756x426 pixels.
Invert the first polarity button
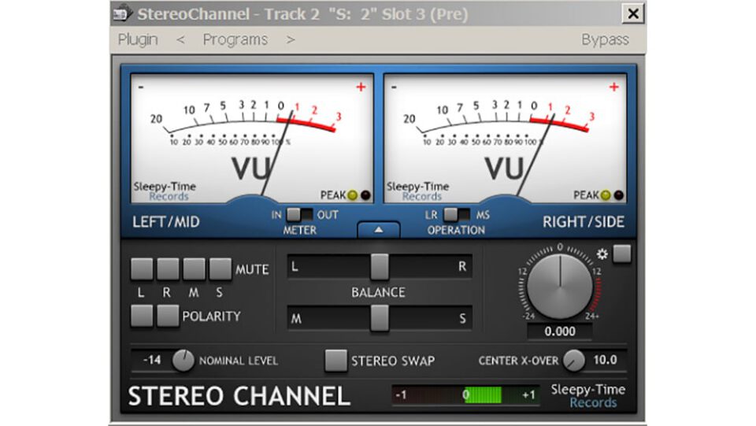(x=142, y=316)
